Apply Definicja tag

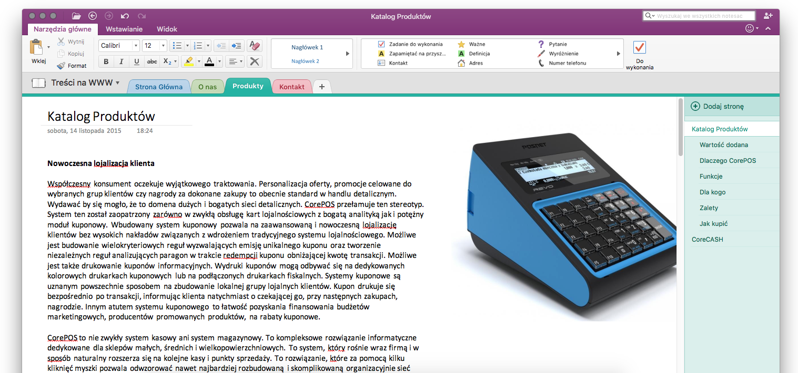[x=474, y=54]
